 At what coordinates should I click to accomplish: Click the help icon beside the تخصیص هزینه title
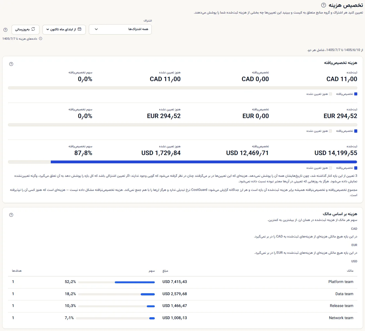tap(324, 5)
